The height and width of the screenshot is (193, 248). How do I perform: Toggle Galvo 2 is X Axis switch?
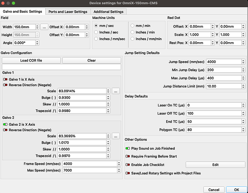(x=5, y=125)
